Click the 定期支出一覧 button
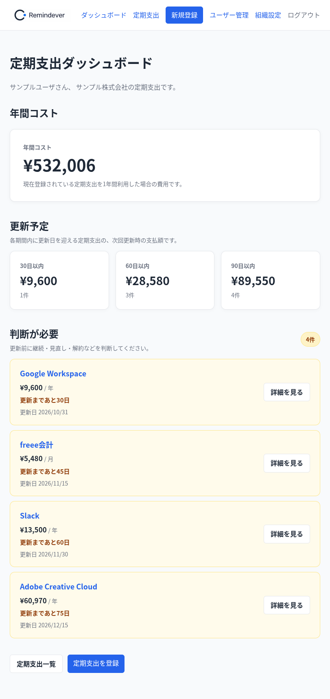 (36, 664)
